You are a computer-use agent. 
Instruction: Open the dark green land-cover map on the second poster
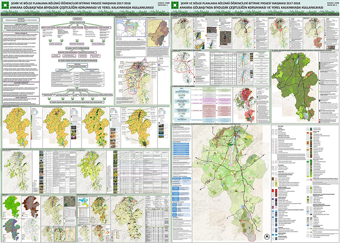295,87
